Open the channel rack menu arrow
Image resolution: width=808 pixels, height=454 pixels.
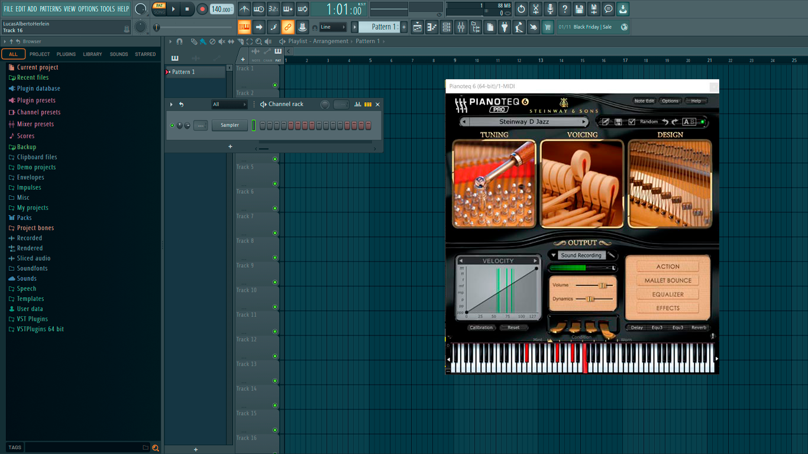point(172,105)
